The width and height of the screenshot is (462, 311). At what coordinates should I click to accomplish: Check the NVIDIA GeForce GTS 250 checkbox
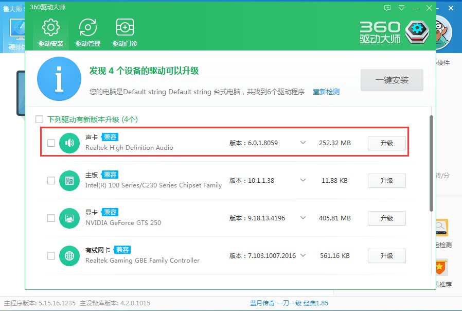tap(51, 218)
